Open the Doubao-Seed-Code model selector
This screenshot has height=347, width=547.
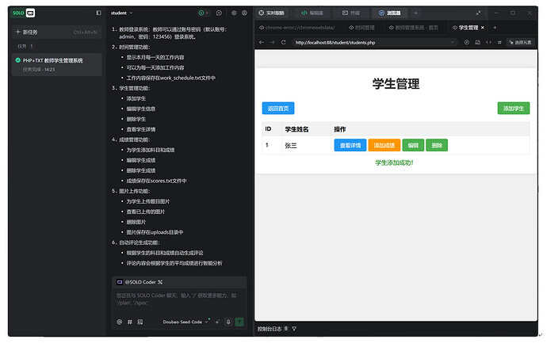[x=186, y=322]
